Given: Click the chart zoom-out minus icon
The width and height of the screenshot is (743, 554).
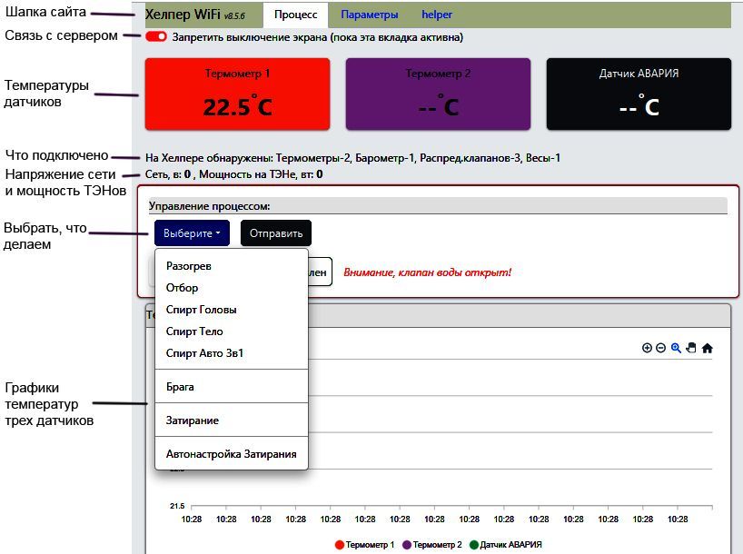Looking at the screenshot, I should pyautogui.click(x=660, y=348).
